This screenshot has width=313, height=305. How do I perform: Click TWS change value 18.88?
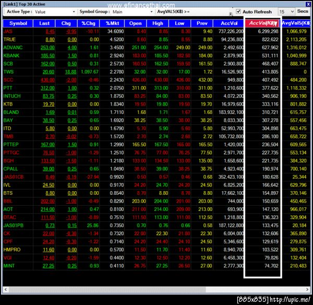pos(70,72)
